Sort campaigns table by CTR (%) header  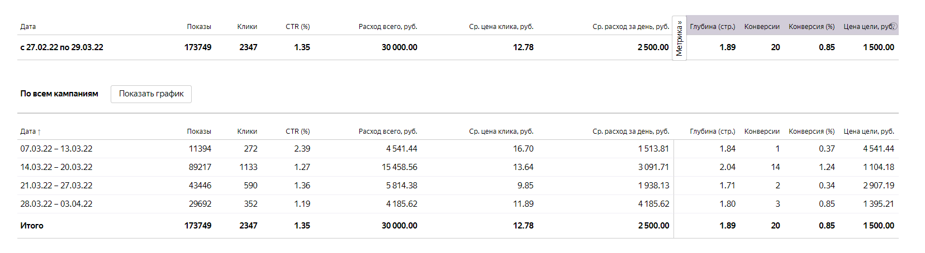[x=298, y=132]
